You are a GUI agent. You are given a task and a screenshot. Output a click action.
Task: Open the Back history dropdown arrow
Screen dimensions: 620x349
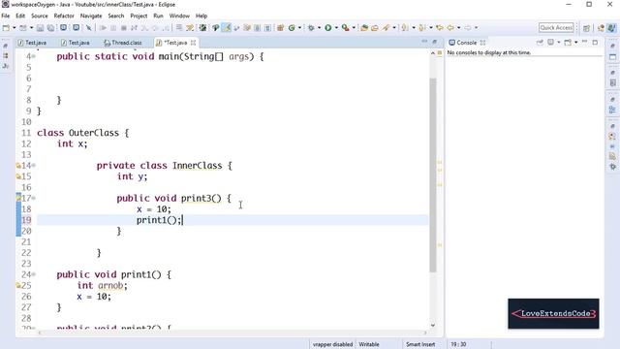458,28
